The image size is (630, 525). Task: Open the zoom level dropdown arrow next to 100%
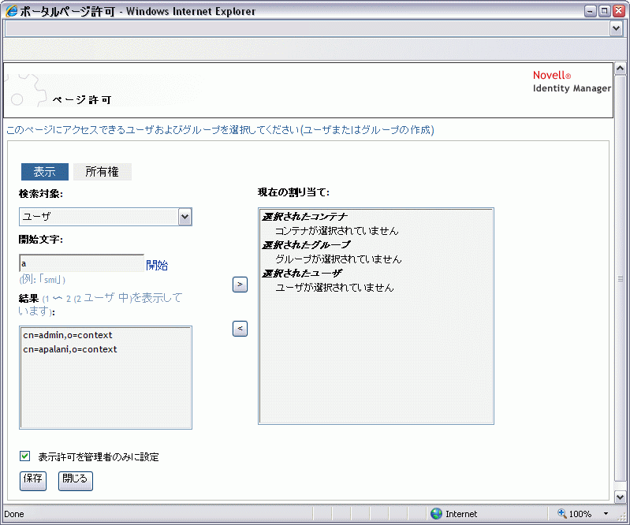coord(606,514)
